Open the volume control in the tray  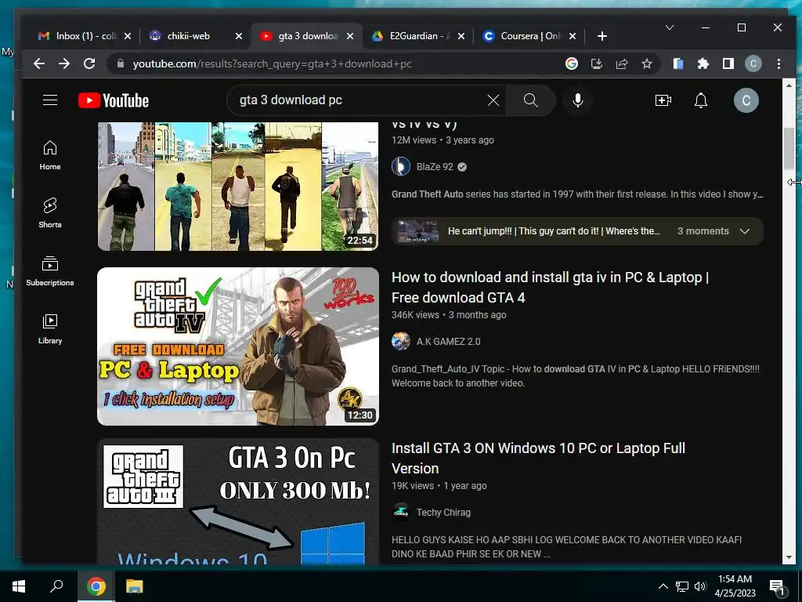(700, 586)
